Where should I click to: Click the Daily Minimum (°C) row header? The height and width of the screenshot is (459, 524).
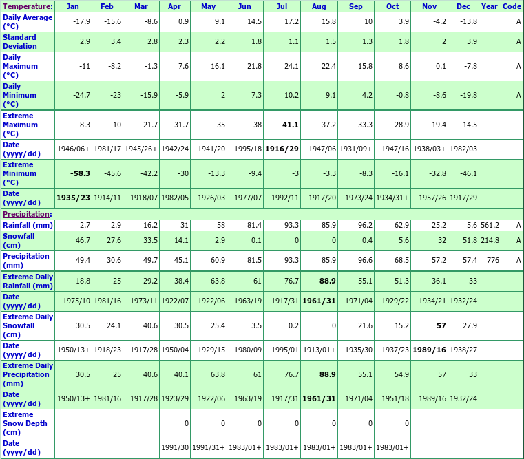(x=20, y=95)
